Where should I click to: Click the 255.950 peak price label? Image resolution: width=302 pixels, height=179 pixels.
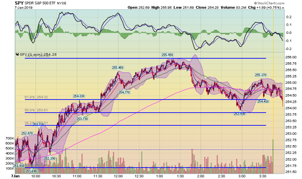167,55
